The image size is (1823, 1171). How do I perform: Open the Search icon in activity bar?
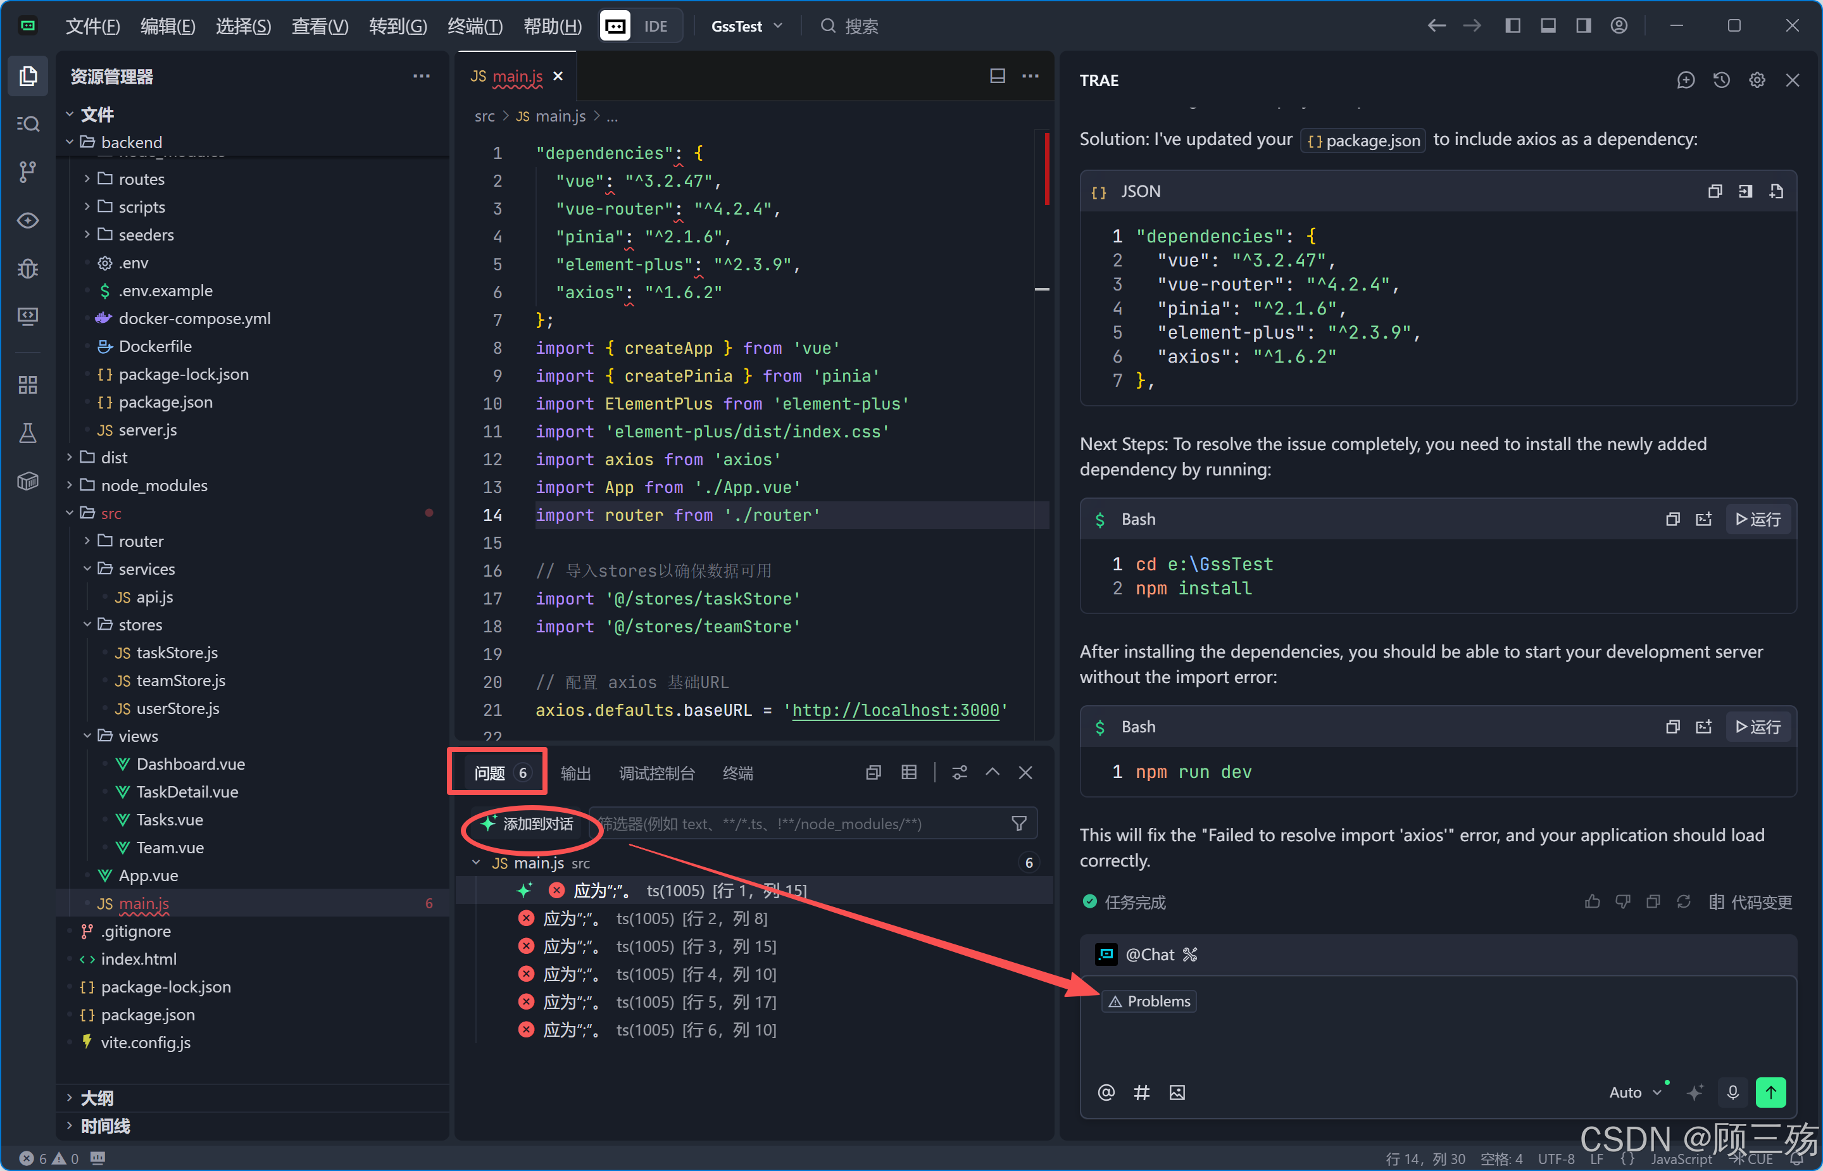click(27, 124)
